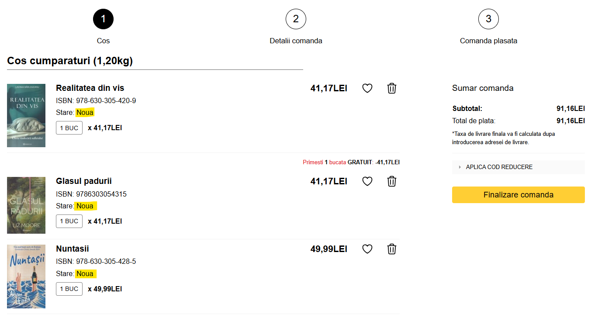Click Nuntasii book cover thumbnail
The image size is (598, 318).
click(x=26, y=277)
